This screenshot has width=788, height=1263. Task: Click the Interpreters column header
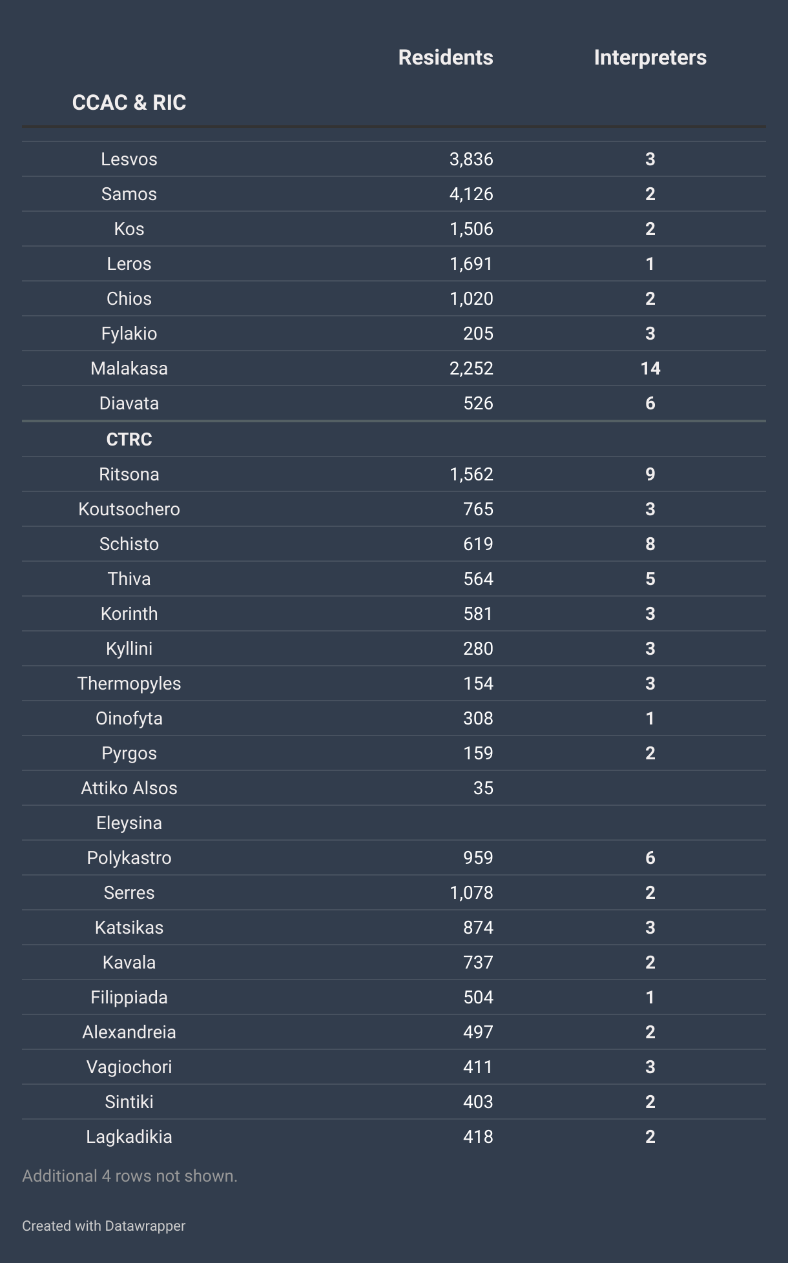coord(650,57)
